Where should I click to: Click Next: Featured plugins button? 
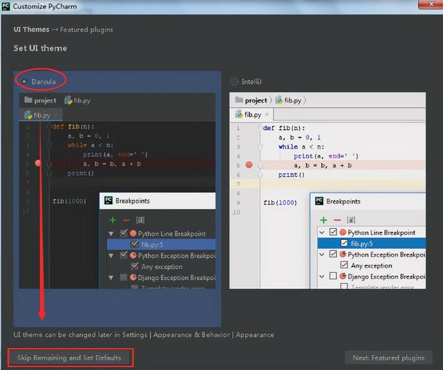click(388, 358)
